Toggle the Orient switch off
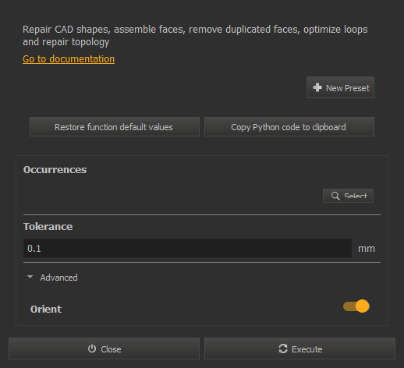The height and width of the screenshot is (368, 404). pos(356,306)
